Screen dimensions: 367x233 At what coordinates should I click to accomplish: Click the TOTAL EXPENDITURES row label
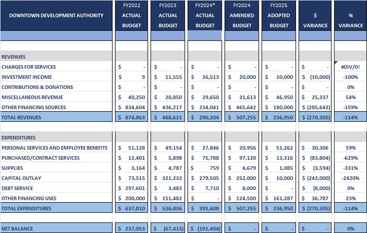(26, 208)
